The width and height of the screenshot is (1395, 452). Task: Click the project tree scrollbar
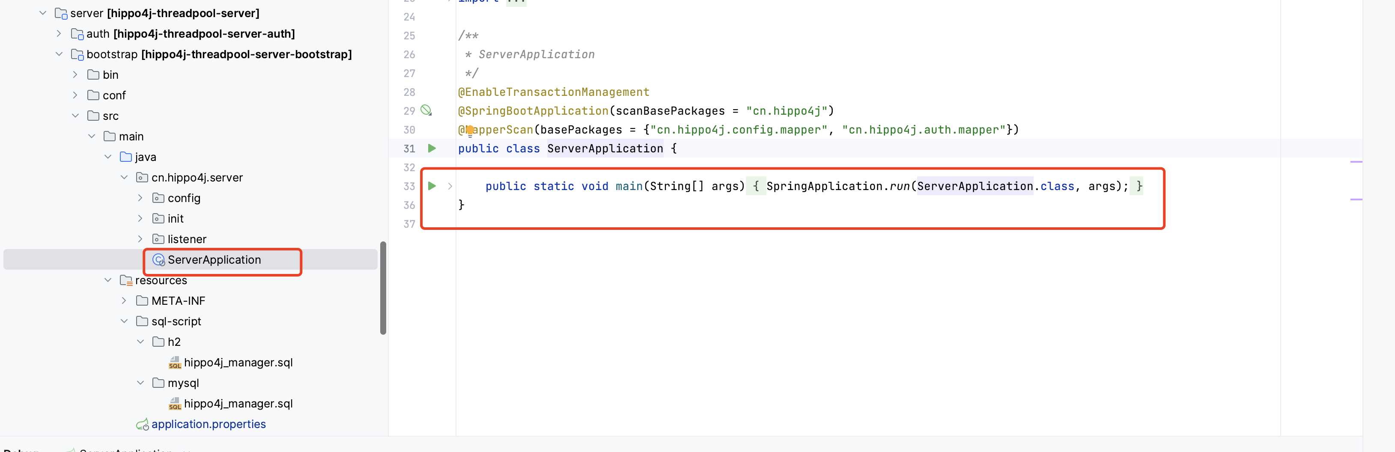coord(384,287)
